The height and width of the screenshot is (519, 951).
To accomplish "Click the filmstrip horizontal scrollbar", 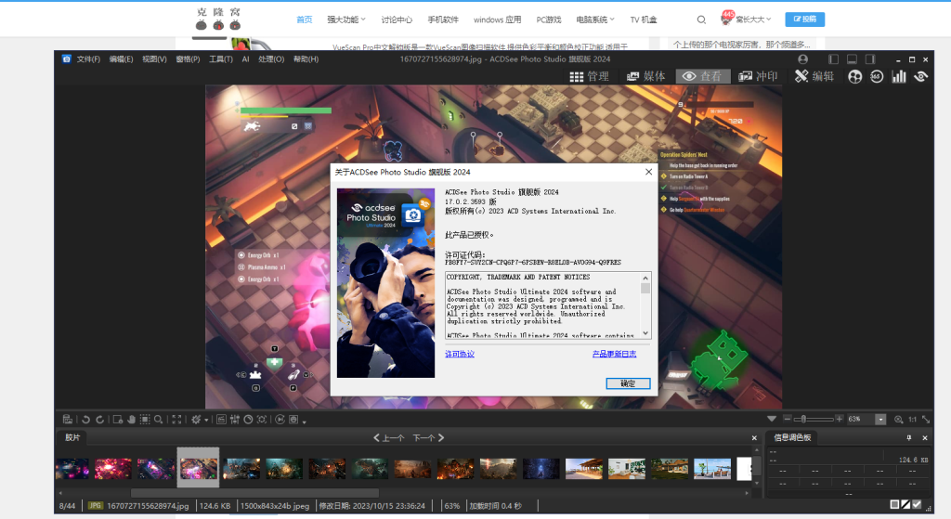I will (254, 493).
